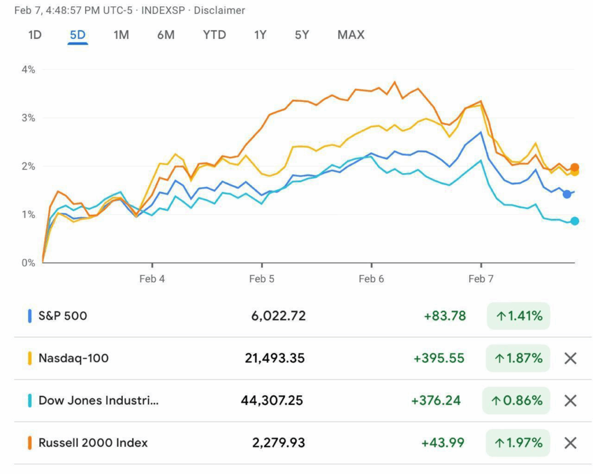Show the 6M chart range
Screen dimensions: 593x474
pyautogui.click(x=166, y=35)
